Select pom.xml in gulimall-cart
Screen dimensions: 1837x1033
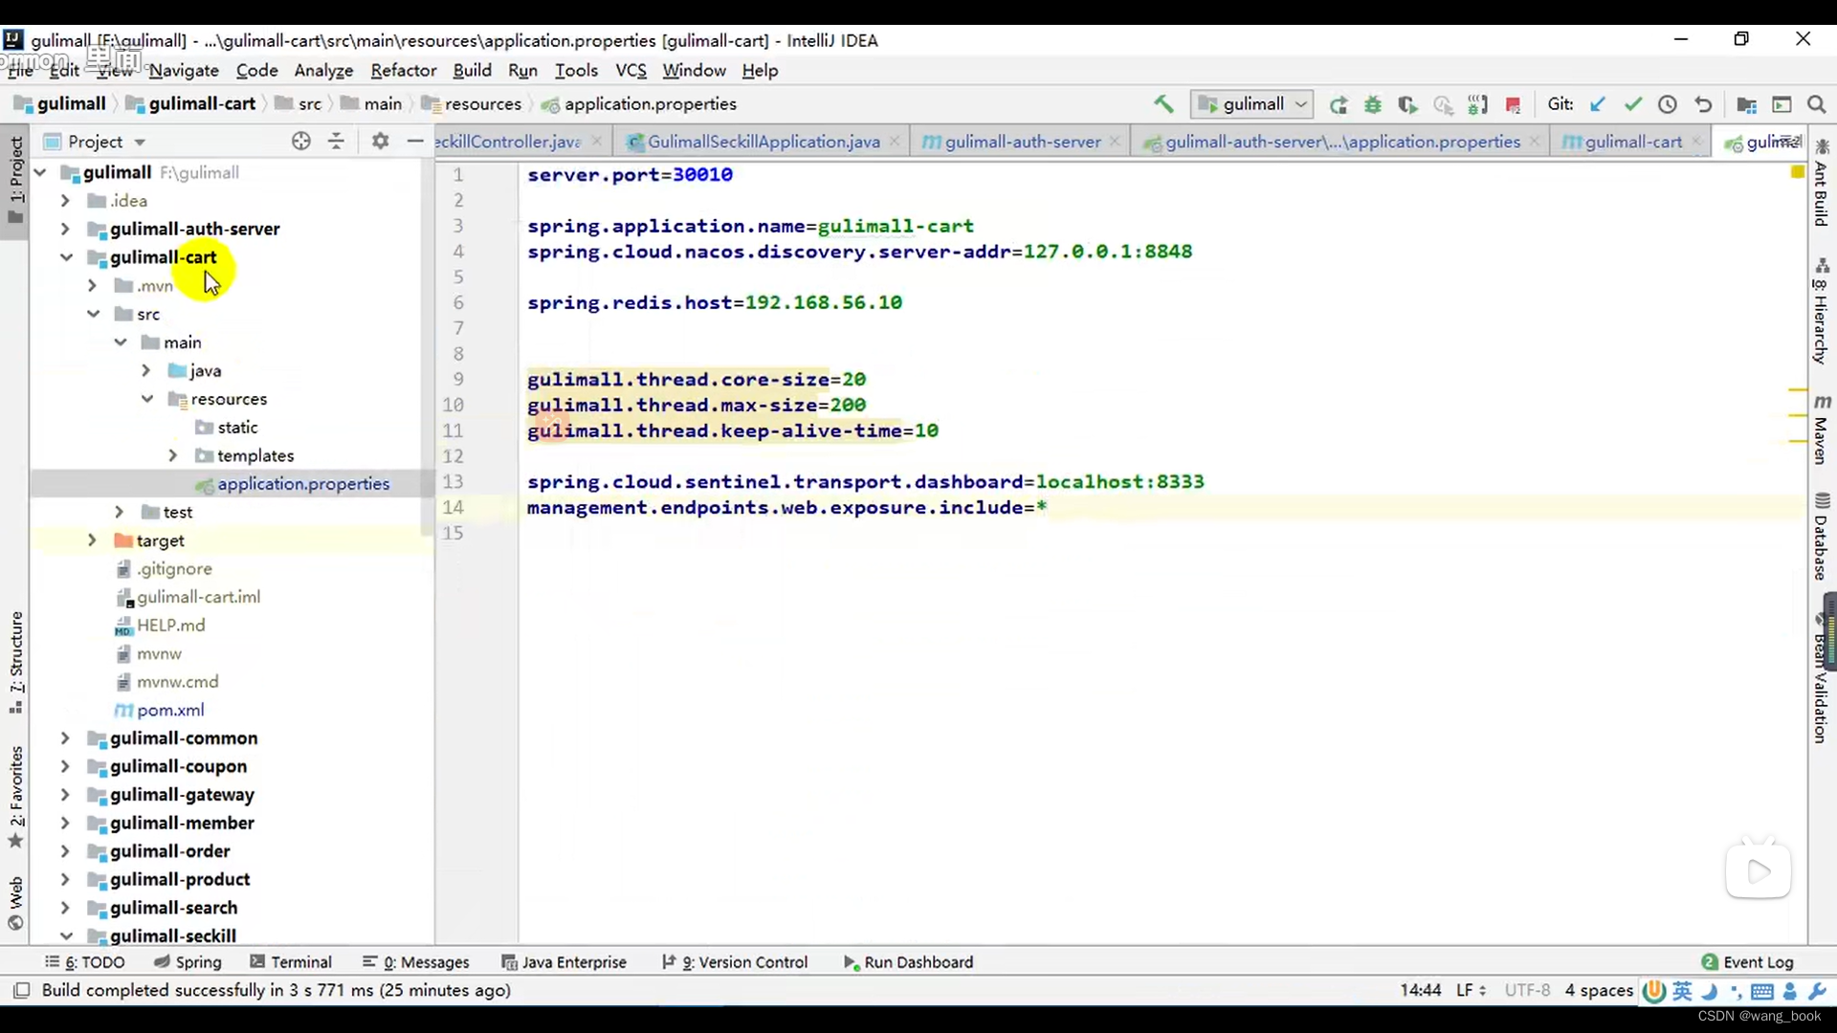point(170,711)
